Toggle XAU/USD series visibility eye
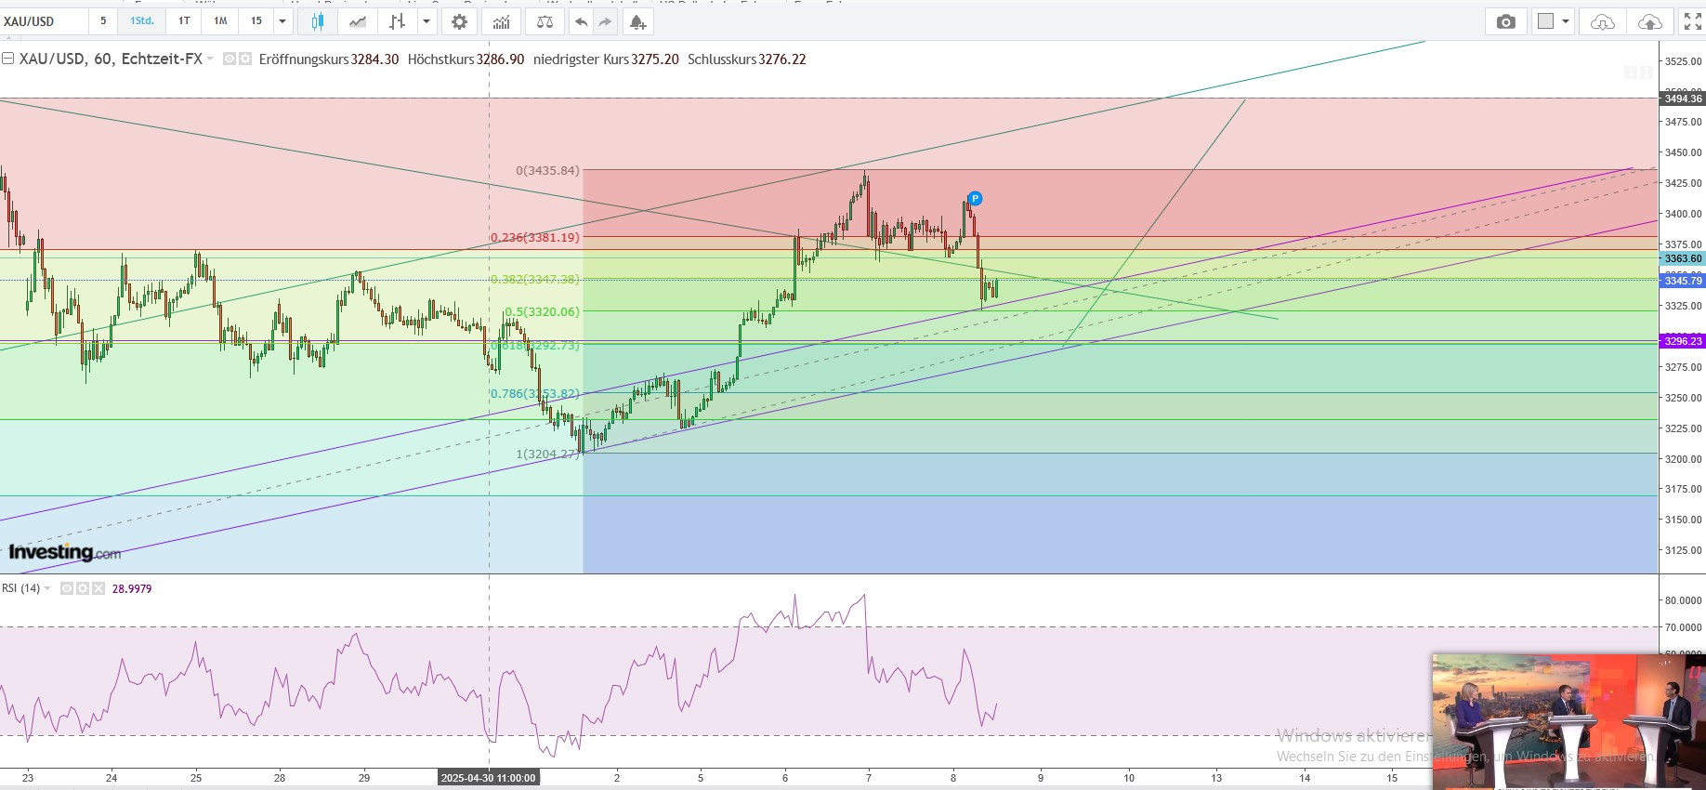The height and width of the screenshot is (790, 1706). coord(230,59)
